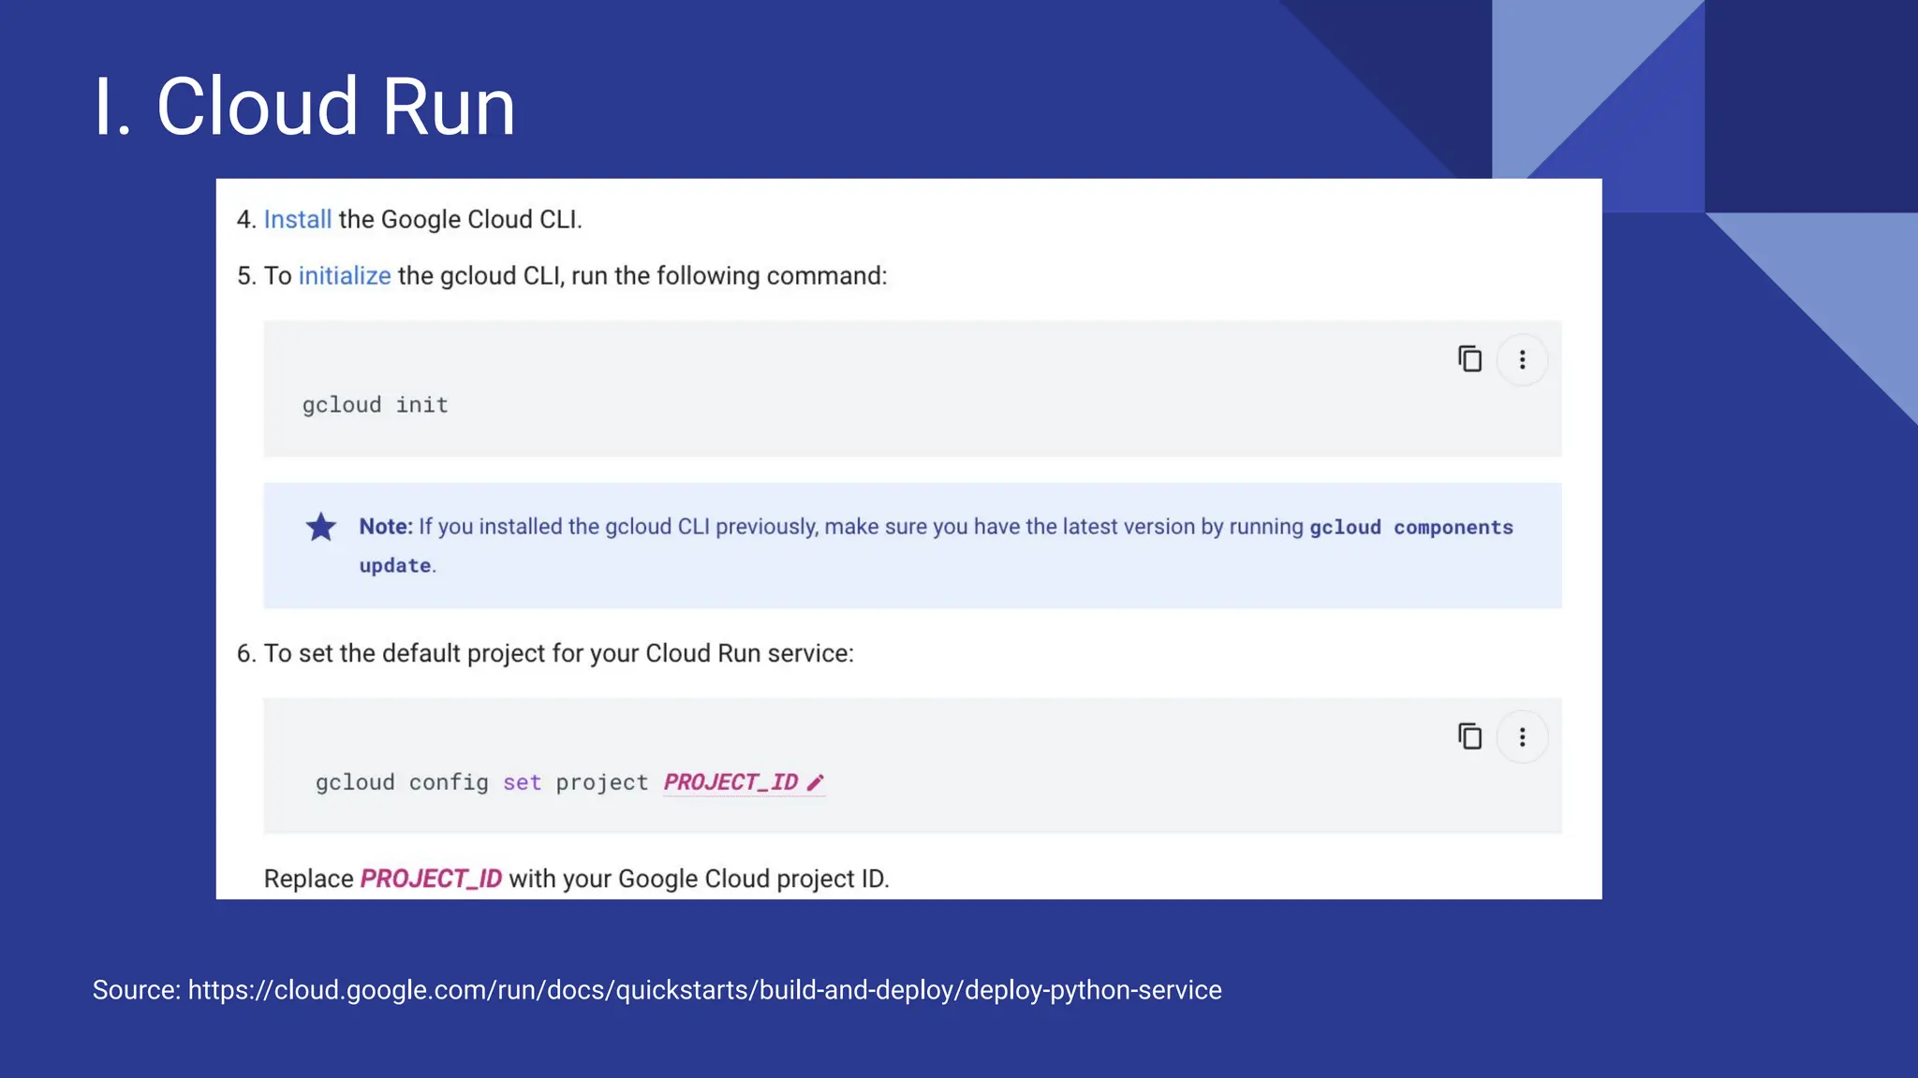1918x1078 pixels.
Task: Click the 'gcloud components' bold text in the note
Action: [x=1411, y=527]
